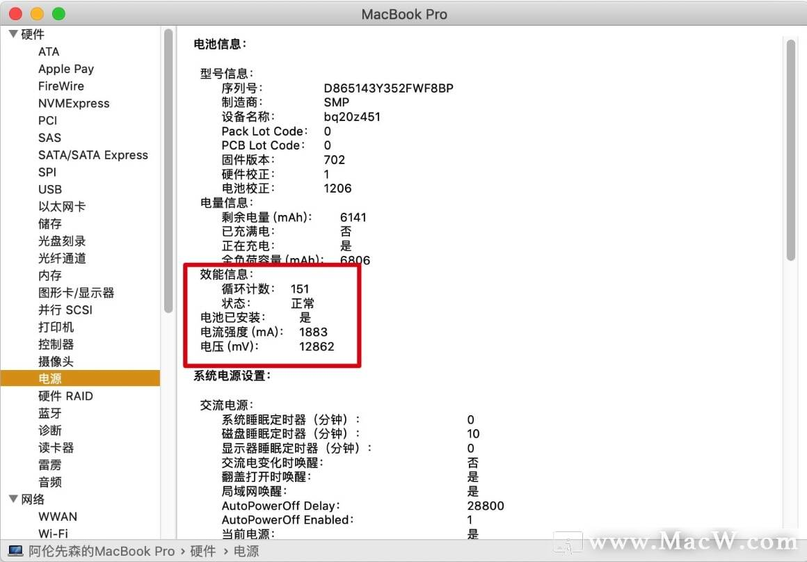The height and width of the screenshot is (562, 807).
Task: Click the 电池信息 heading
Action: click(x=220, y=45)
